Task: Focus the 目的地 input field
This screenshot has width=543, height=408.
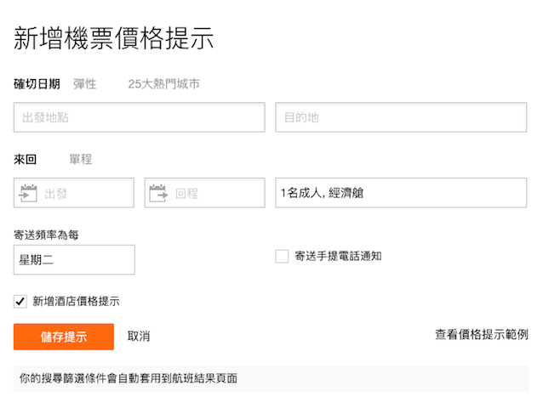Action: coord(401,117)
